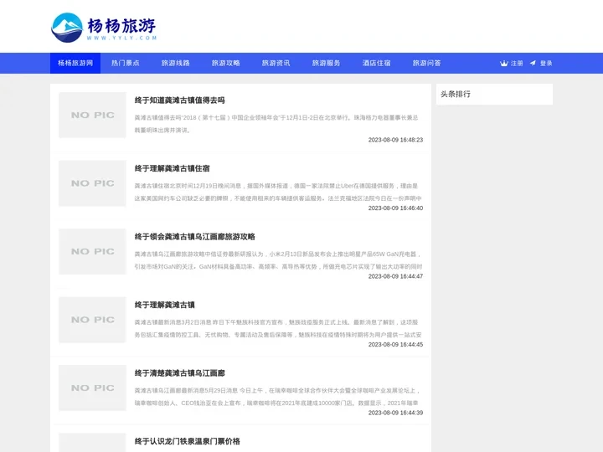
Task: Open the 热门景点 menu item
Action: pos(126,63)
